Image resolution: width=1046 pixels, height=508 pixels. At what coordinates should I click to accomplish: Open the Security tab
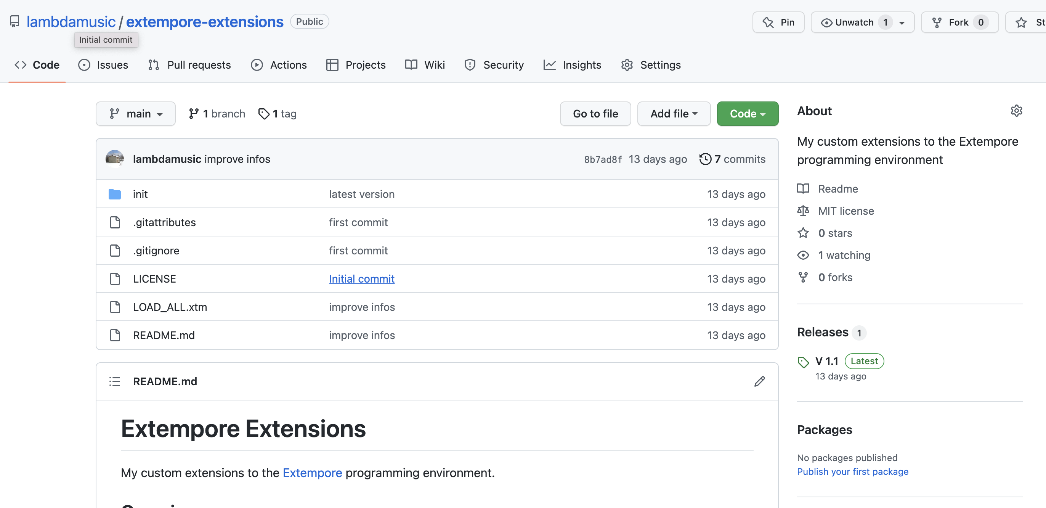coord(494,65)
